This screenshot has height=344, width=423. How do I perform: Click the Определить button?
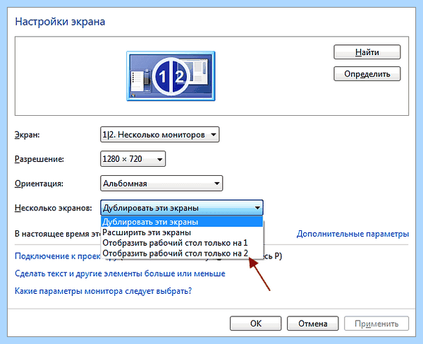pyautogui.click(x=367, y=73)
